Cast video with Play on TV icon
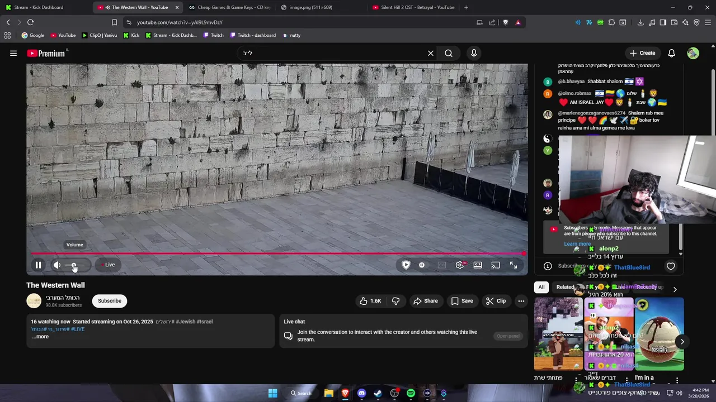This screenshot has height=402, width=716. point(496,265)
